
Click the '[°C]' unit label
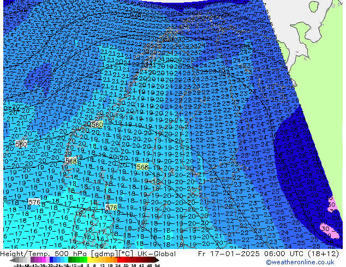coord(126,254)
